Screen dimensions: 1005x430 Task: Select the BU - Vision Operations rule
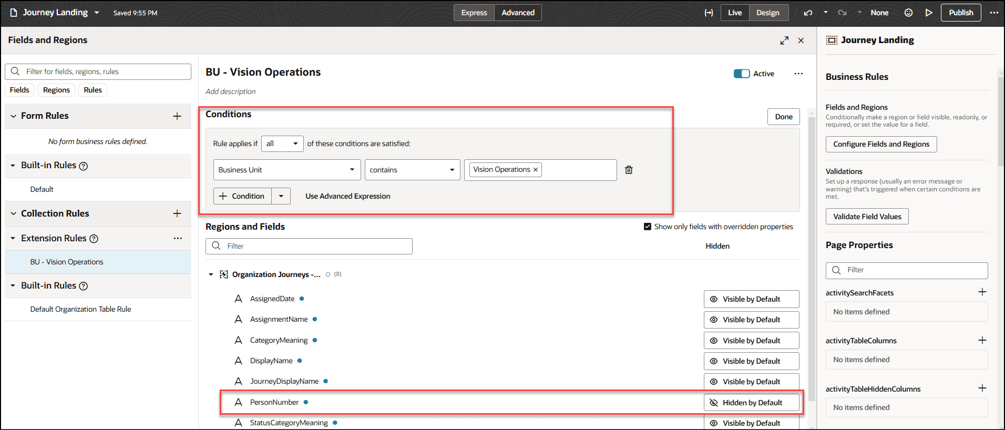[x=98, y=262]
